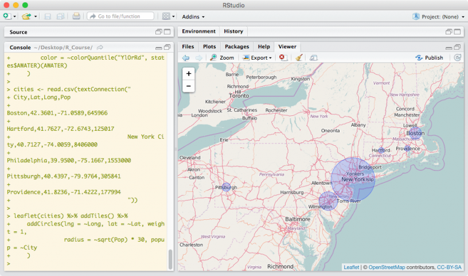Switch to the History tab
Image resolution: width=468 pixels, height=276 pixels.
click(233, 32)
